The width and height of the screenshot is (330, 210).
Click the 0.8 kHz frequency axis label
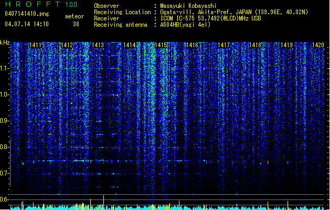(x=5, y=147)
